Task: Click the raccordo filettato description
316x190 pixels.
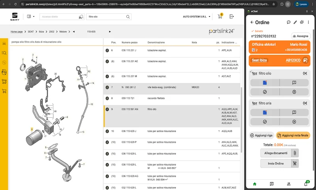Action: 156,98
